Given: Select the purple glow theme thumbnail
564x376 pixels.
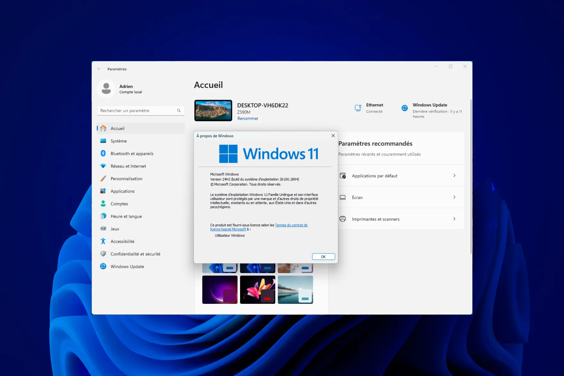Looking at the screenshot, I should pos(220,289).
